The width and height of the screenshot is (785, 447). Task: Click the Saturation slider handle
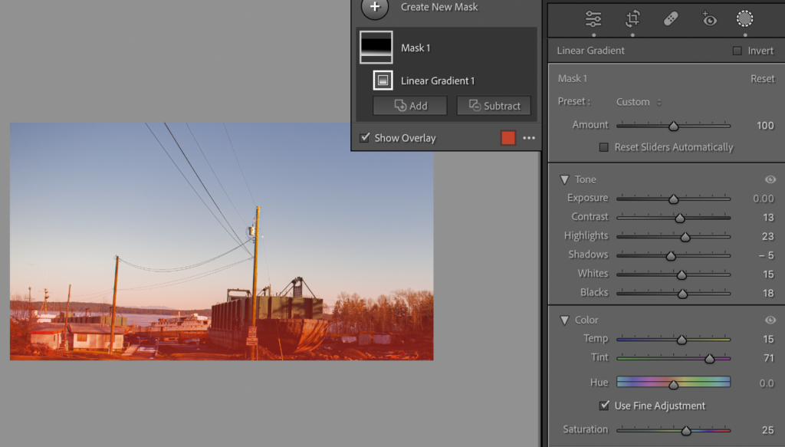pyautogui.click(x=686, y=430)
